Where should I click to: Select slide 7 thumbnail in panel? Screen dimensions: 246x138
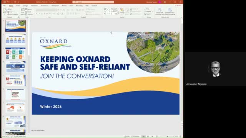click(x=15, y=108)
